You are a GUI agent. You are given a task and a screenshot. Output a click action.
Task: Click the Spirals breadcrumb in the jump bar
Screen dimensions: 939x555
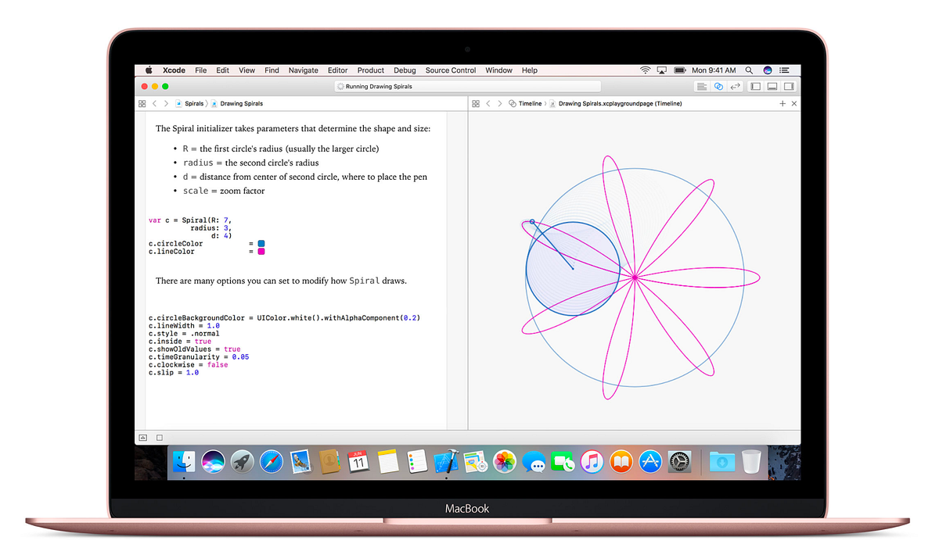(x=193, y=103)
